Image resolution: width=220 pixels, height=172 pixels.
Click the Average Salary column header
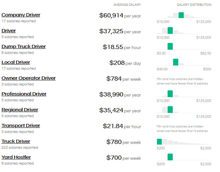127,5
